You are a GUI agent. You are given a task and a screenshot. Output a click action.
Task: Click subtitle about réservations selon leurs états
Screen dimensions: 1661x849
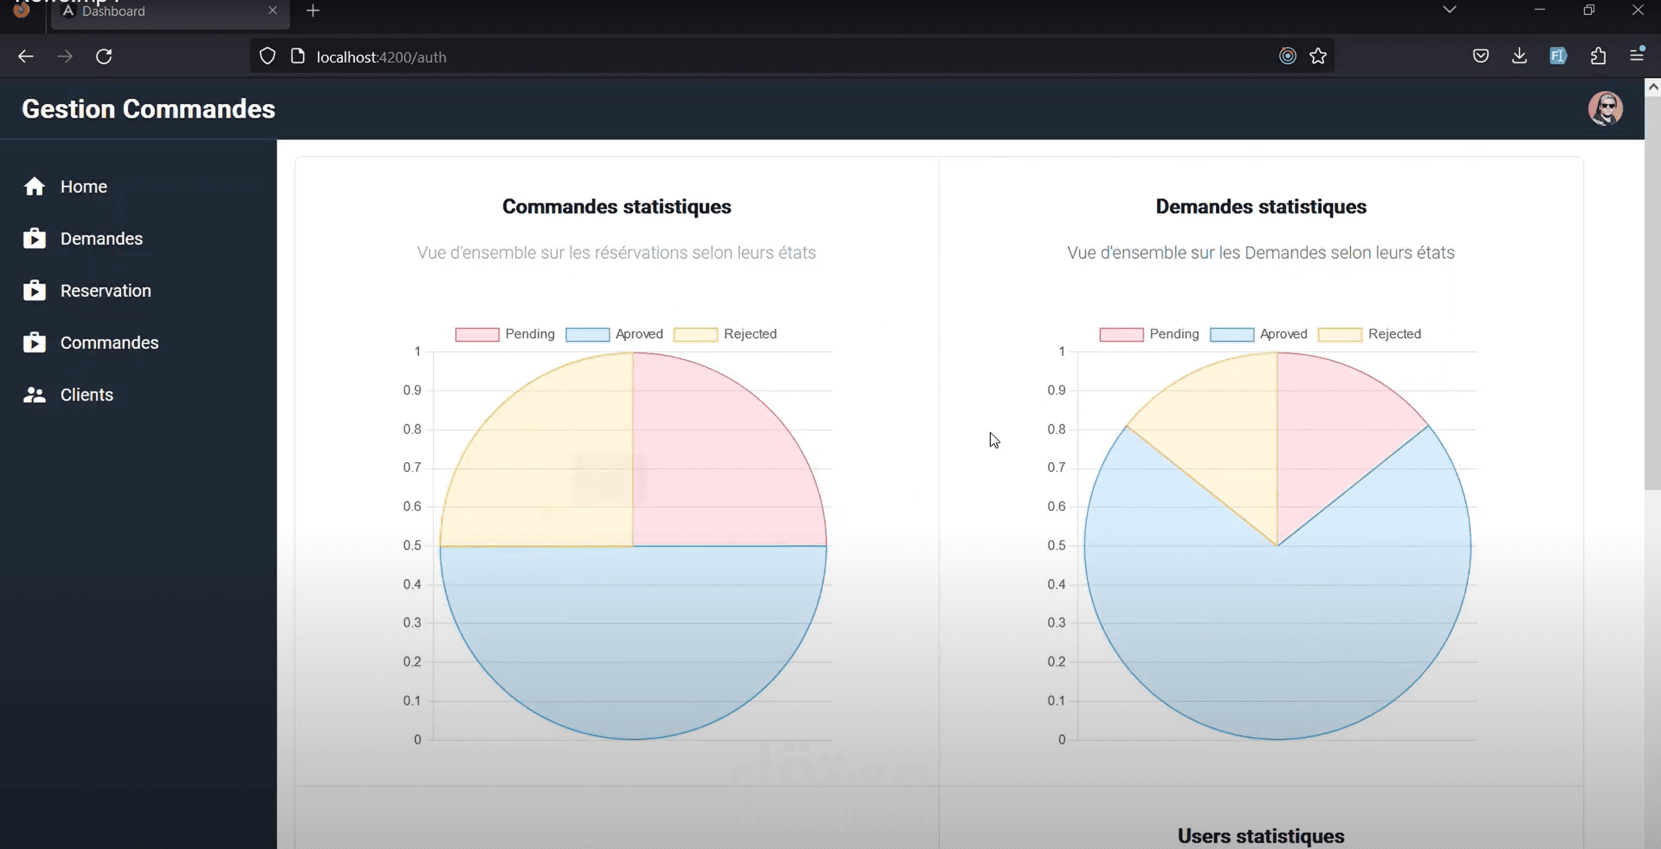coord(616,252)
